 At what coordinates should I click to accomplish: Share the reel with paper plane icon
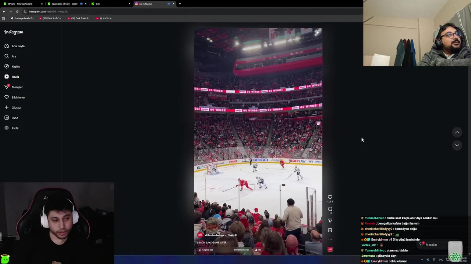pyautogui.click(x=330, y=220)
